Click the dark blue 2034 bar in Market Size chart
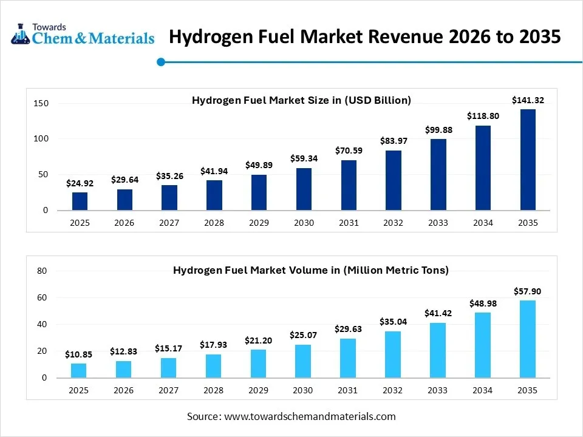Image resolution: width=583 pixels, height=437 pixels. (483, 168)
